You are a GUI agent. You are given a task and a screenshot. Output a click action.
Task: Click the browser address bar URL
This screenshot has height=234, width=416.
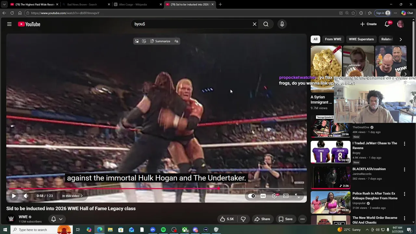[x=65, y=13]
